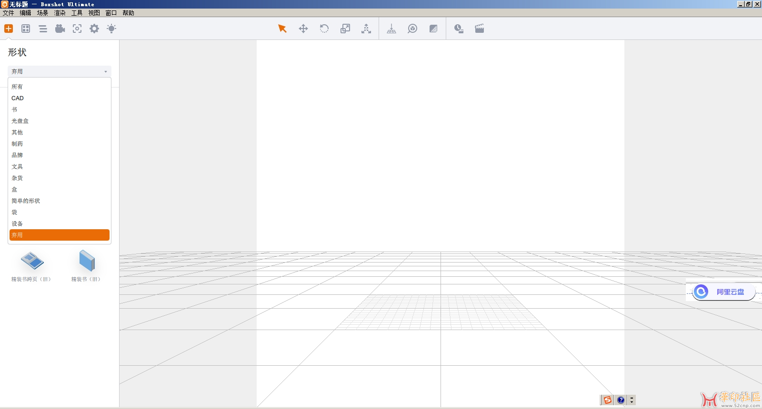The height and width of the screenshot is (409, 762).
Task: Choose 品牌 in the category list
Action: (x=60, y=155)
